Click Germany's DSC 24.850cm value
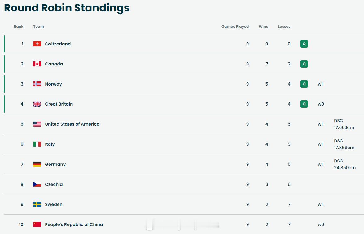The image size is (364, 234). pos(345,164)
